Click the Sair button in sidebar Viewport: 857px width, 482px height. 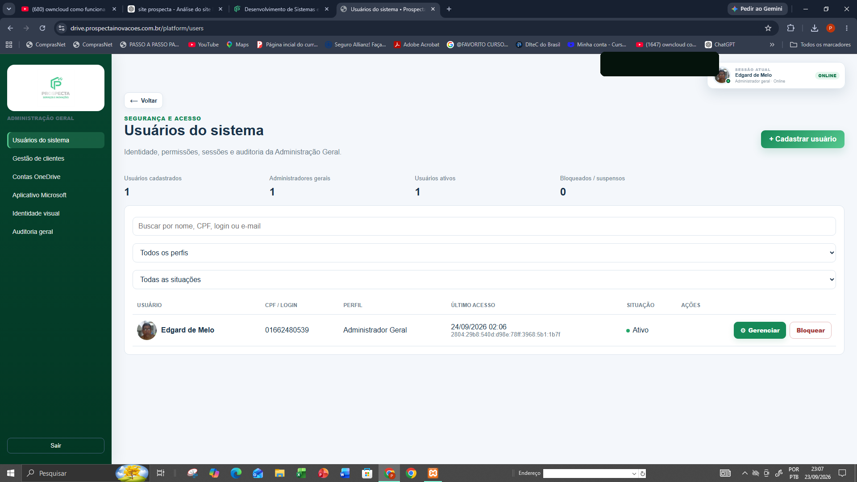pyautogui.click(x=56, y=445)
